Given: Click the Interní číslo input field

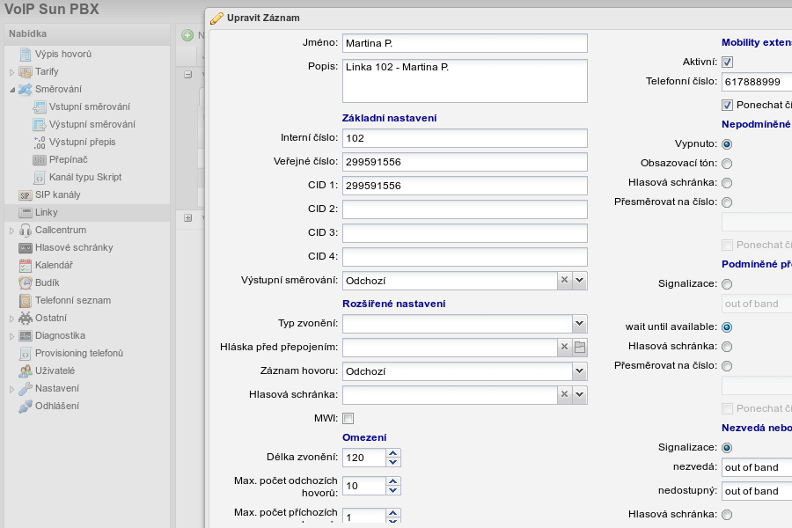Looking at the screenshot, I should (x=464, y=138).
